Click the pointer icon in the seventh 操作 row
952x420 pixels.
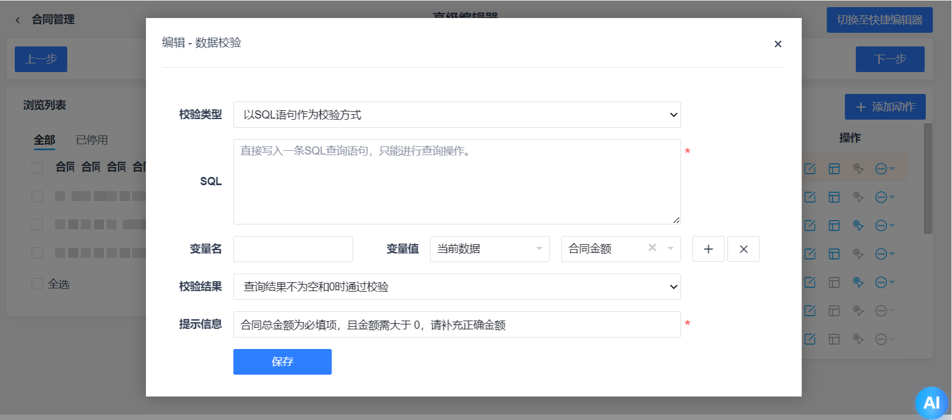point(858,339)
